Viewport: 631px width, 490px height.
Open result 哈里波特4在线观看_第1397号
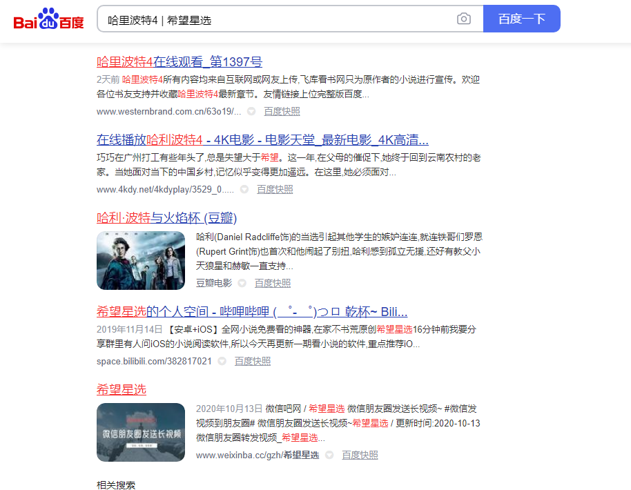[179, 62]
